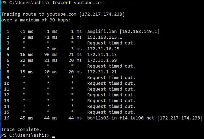Click Request timed out on hop 15
The height and width of the screenshot is (139, 204).
click(111, 112)
